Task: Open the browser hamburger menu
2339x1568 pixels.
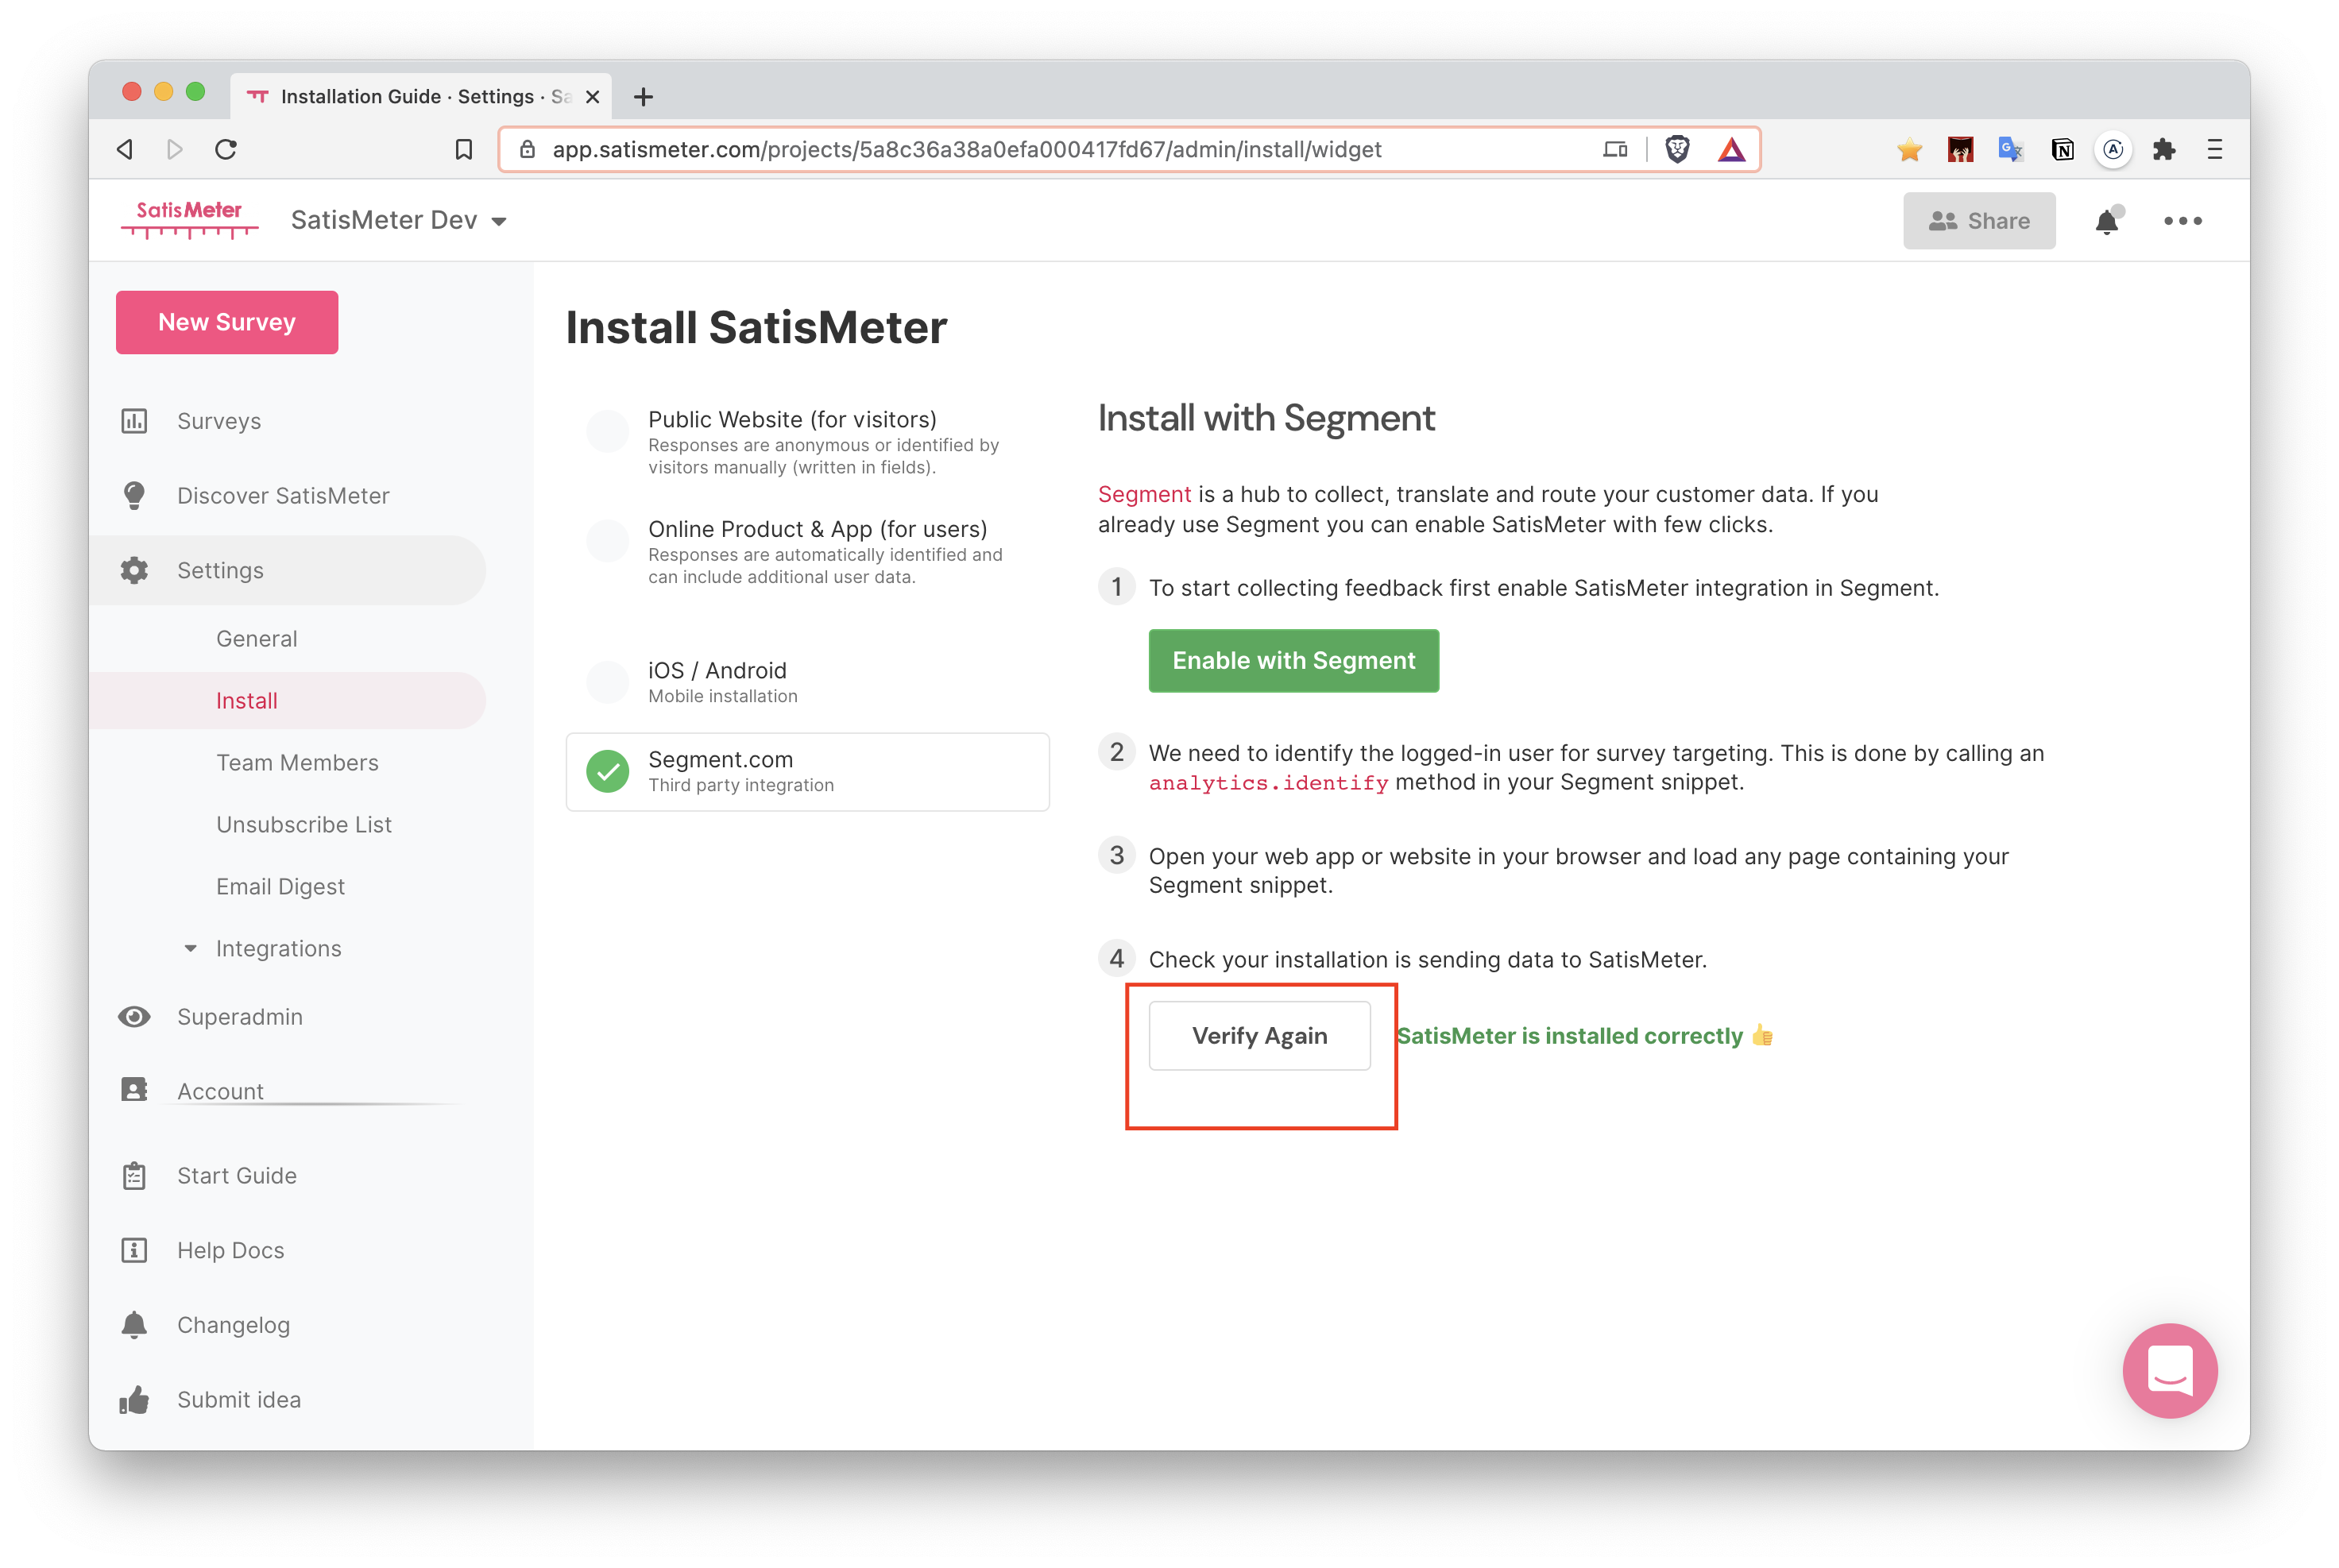Action: tap(2214, 149)
